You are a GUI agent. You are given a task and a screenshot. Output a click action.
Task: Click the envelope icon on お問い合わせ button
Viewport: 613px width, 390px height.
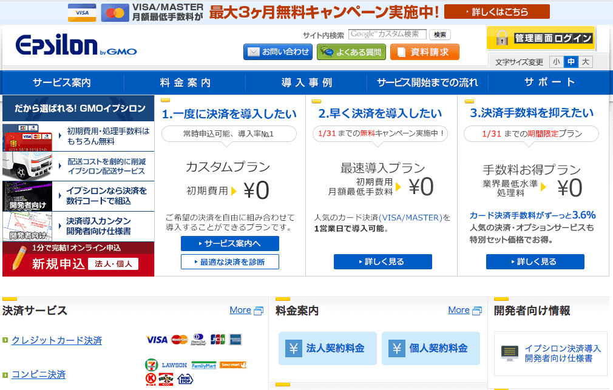[x=254, y=52]
